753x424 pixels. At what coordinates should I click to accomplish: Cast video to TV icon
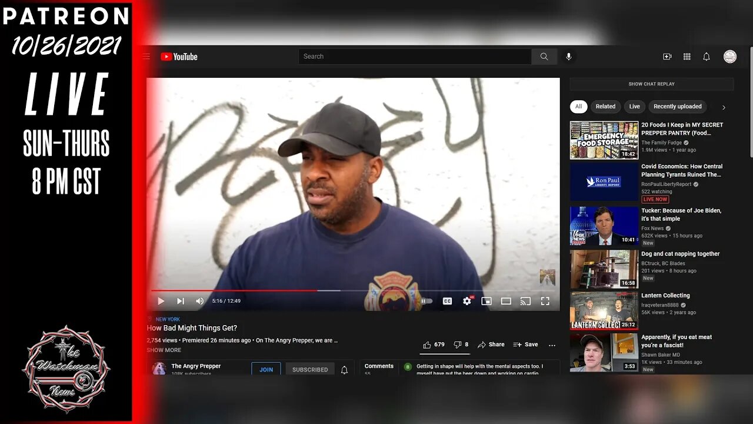[x=526, y=301]
